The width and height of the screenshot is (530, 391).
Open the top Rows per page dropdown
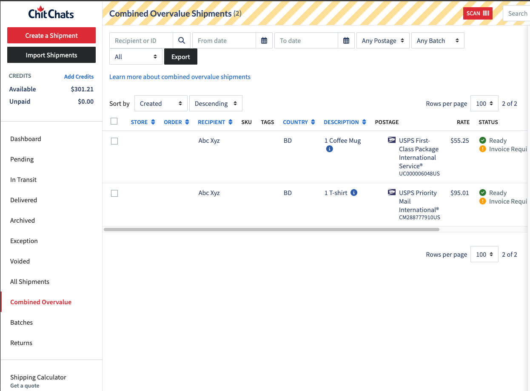pos(484,103)
